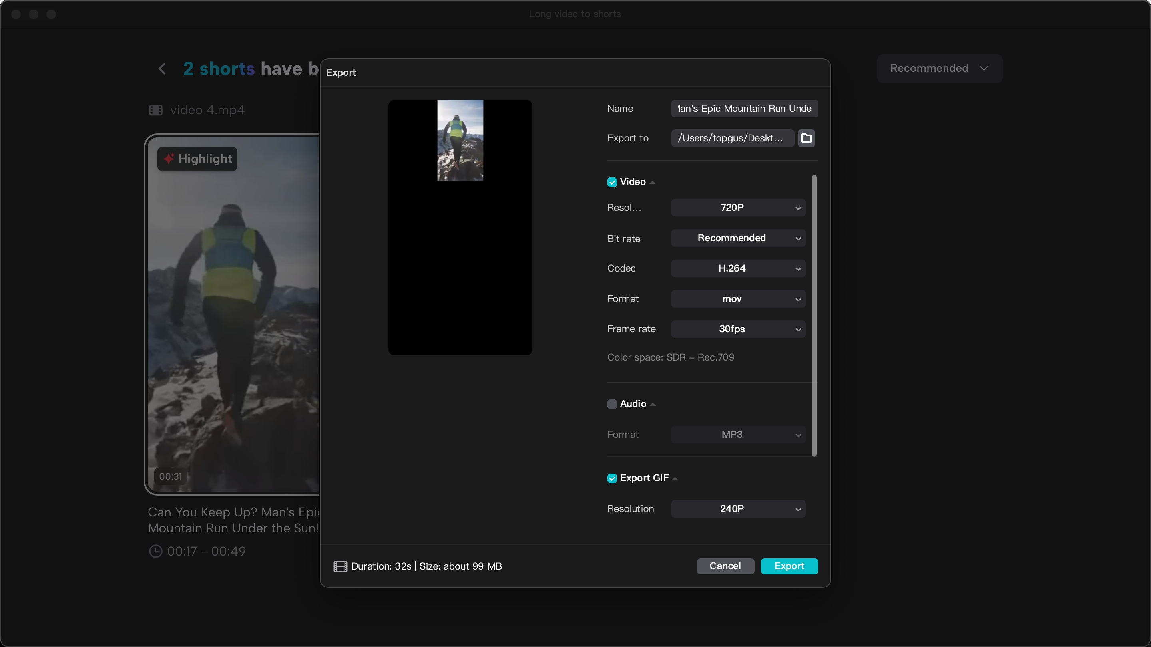Click the Export button to save
This screenshot has width=1151, height=647.
pos(789,566)
